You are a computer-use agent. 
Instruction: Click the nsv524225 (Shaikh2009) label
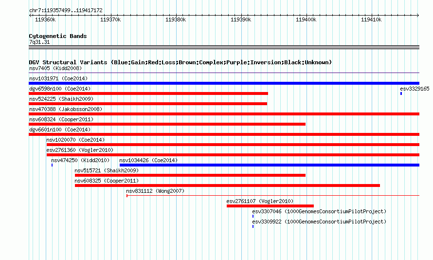coord(61,99)
